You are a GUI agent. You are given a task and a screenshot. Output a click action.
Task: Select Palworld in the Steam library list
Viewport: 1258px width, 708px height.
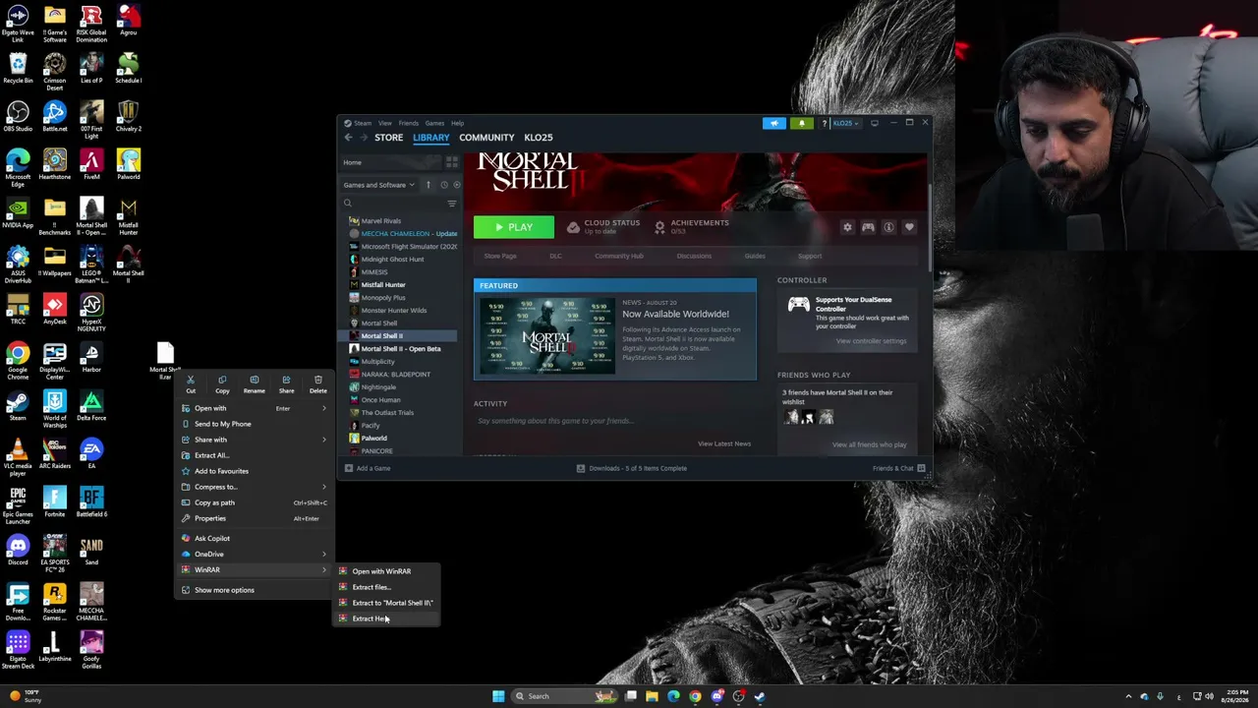[373, 438]
